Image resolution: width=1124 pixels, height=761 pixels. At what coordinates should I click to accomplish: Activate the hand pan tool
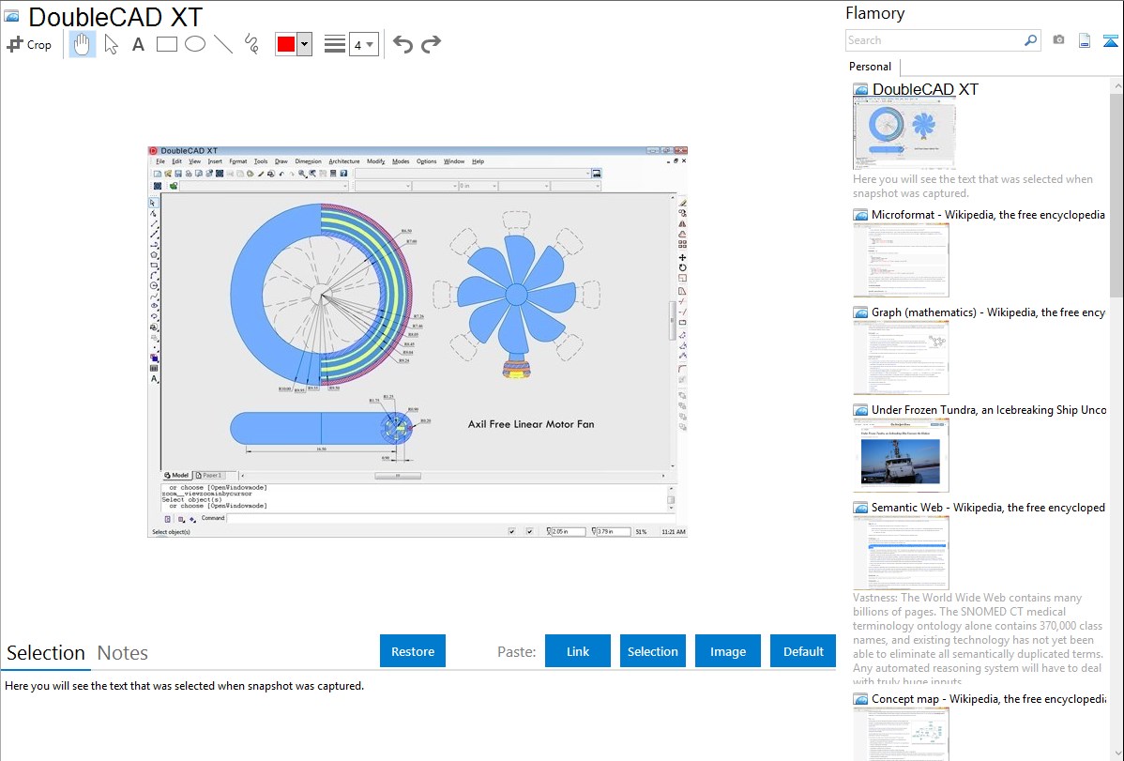tap(82, 44)
